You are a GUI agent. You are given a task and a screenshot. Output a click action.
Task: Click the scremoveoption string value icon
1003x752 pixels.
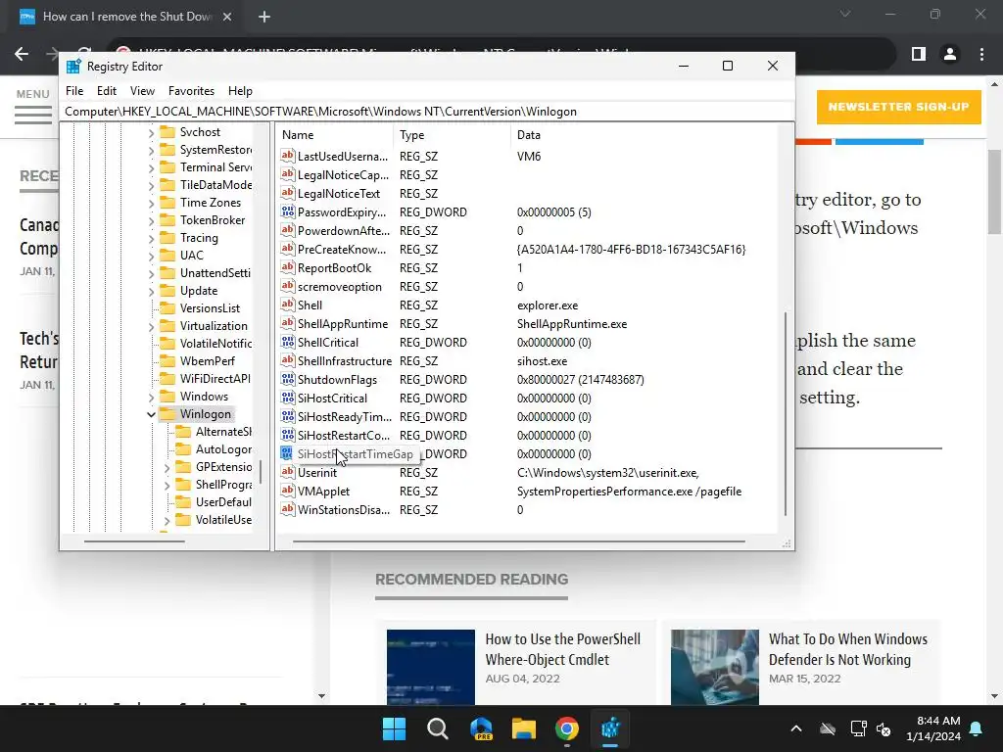tap(288, 287)
